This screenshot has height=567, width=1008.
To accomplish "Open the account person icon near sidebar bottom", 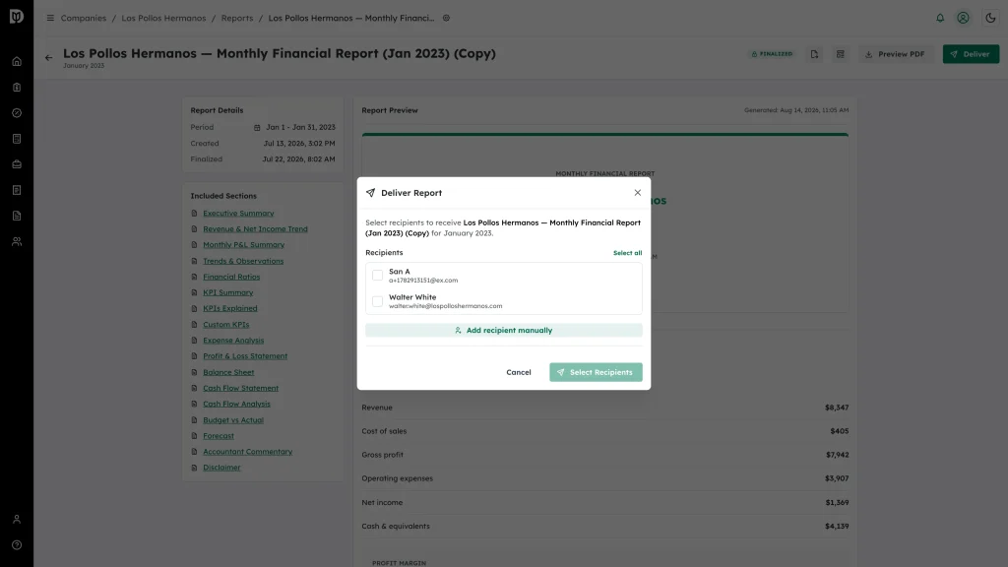I will [17, 520].
